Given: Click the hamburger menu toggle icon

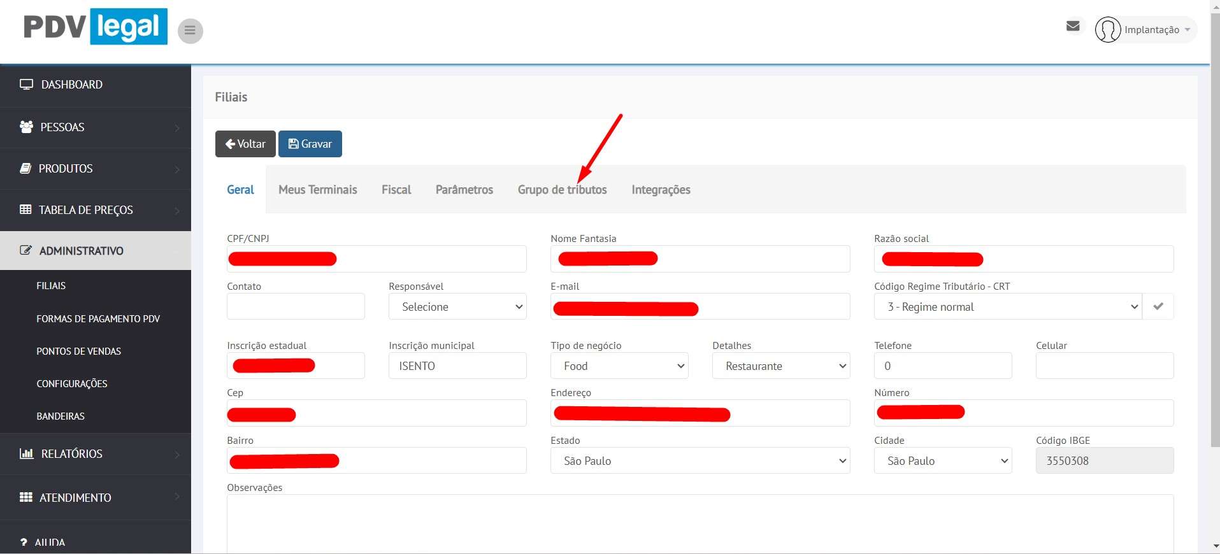Looking at the screenshot, I should tap(190, 31).
